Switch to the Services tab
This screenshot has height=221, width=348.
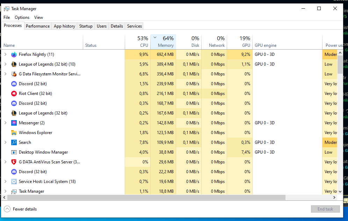pos(134,26)
